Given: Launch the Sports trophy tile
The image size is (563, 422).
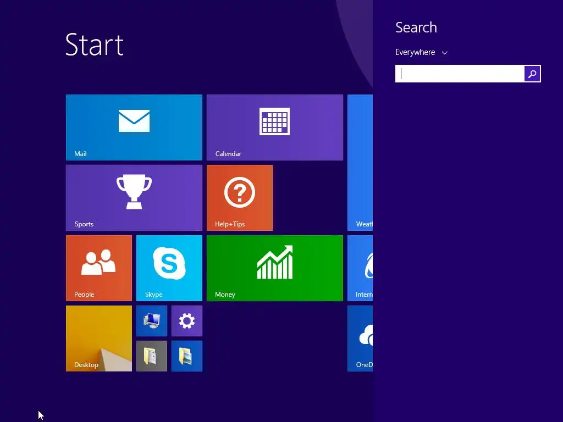Looking at the screenshot, I should point(134,198).
